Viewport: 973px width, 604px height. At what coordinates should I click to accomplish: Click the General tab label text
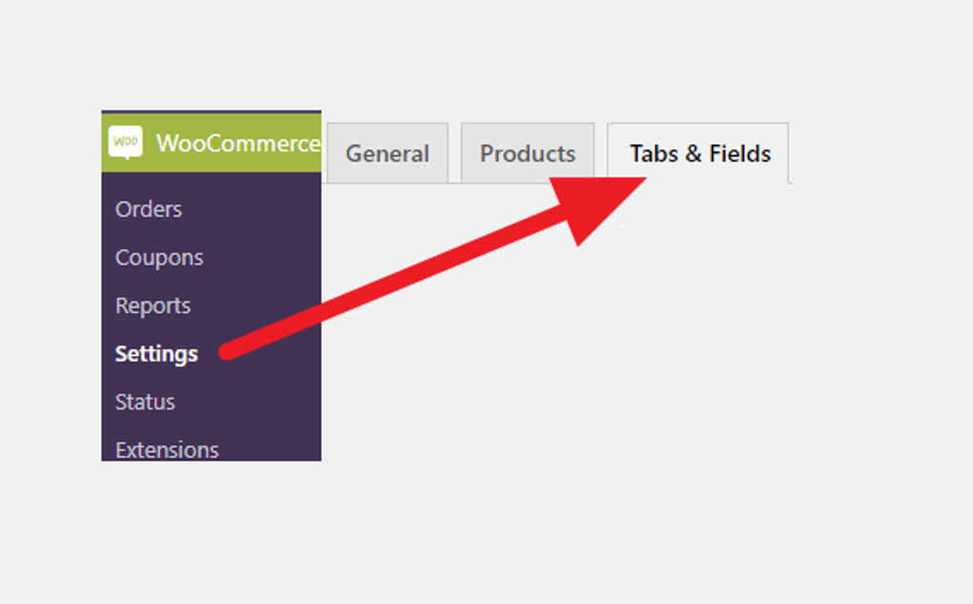coord(387,153)
